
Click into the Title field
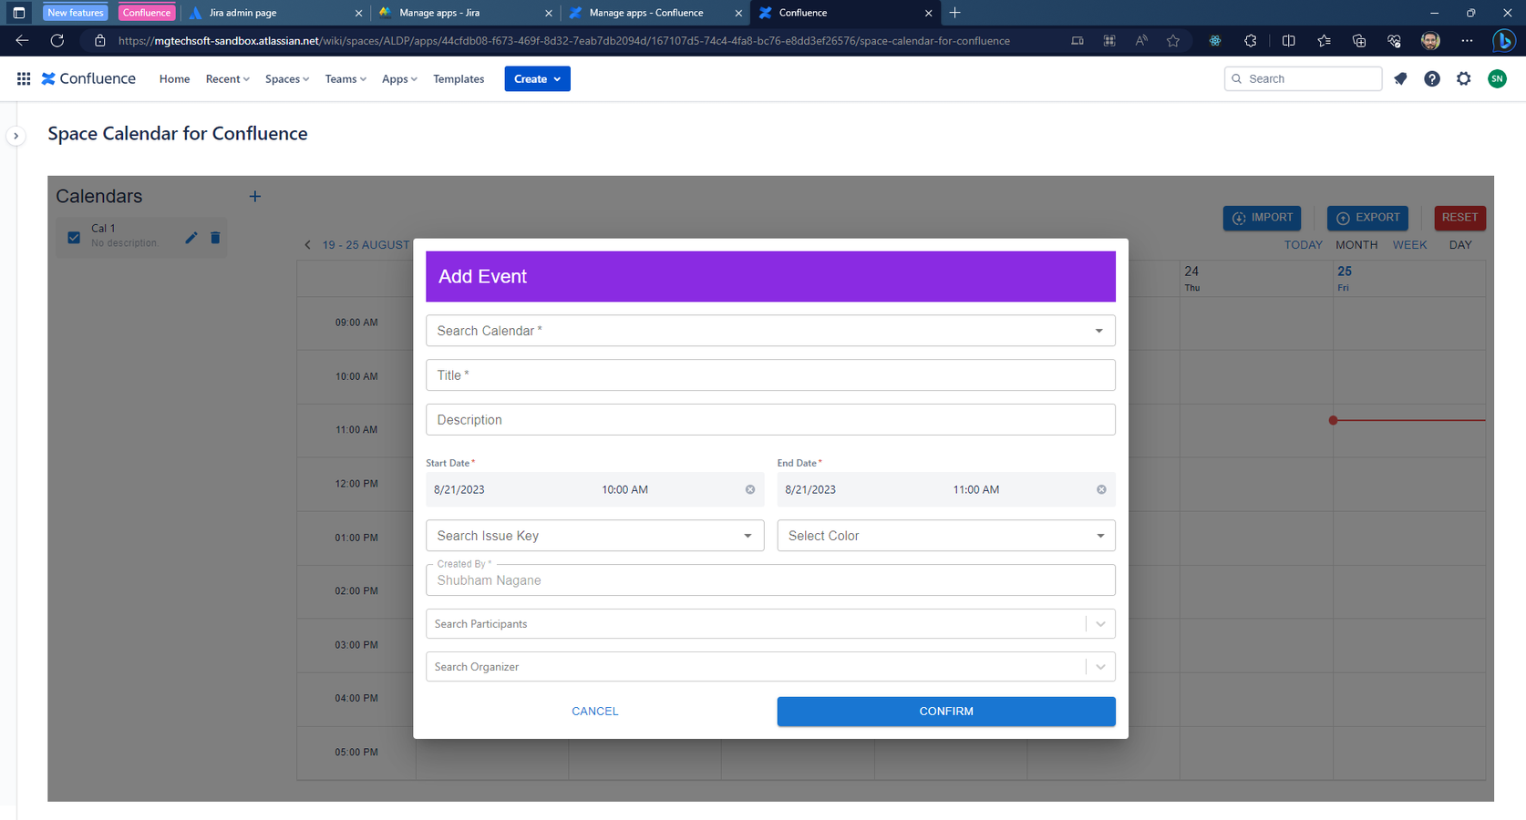(770, 375)
